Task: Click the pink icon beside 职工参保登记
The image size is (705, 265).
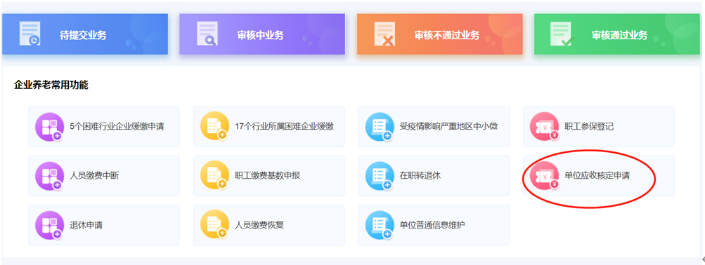Action: click(x=544, y=126)
